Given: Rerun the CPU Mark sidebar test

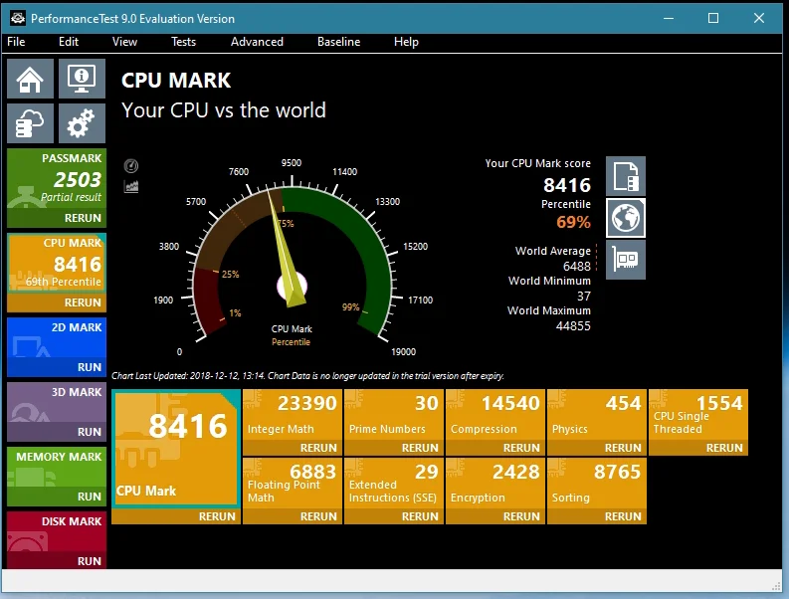Looking at the screenshot, I should point(57,302).
